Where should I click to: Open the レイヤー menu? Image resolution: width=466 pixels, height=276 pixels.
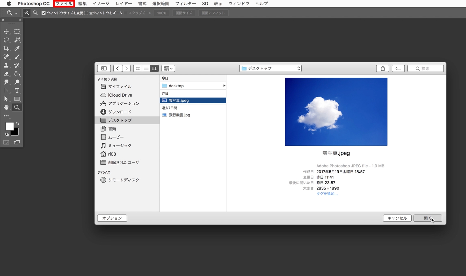click(x=124, y=4)
